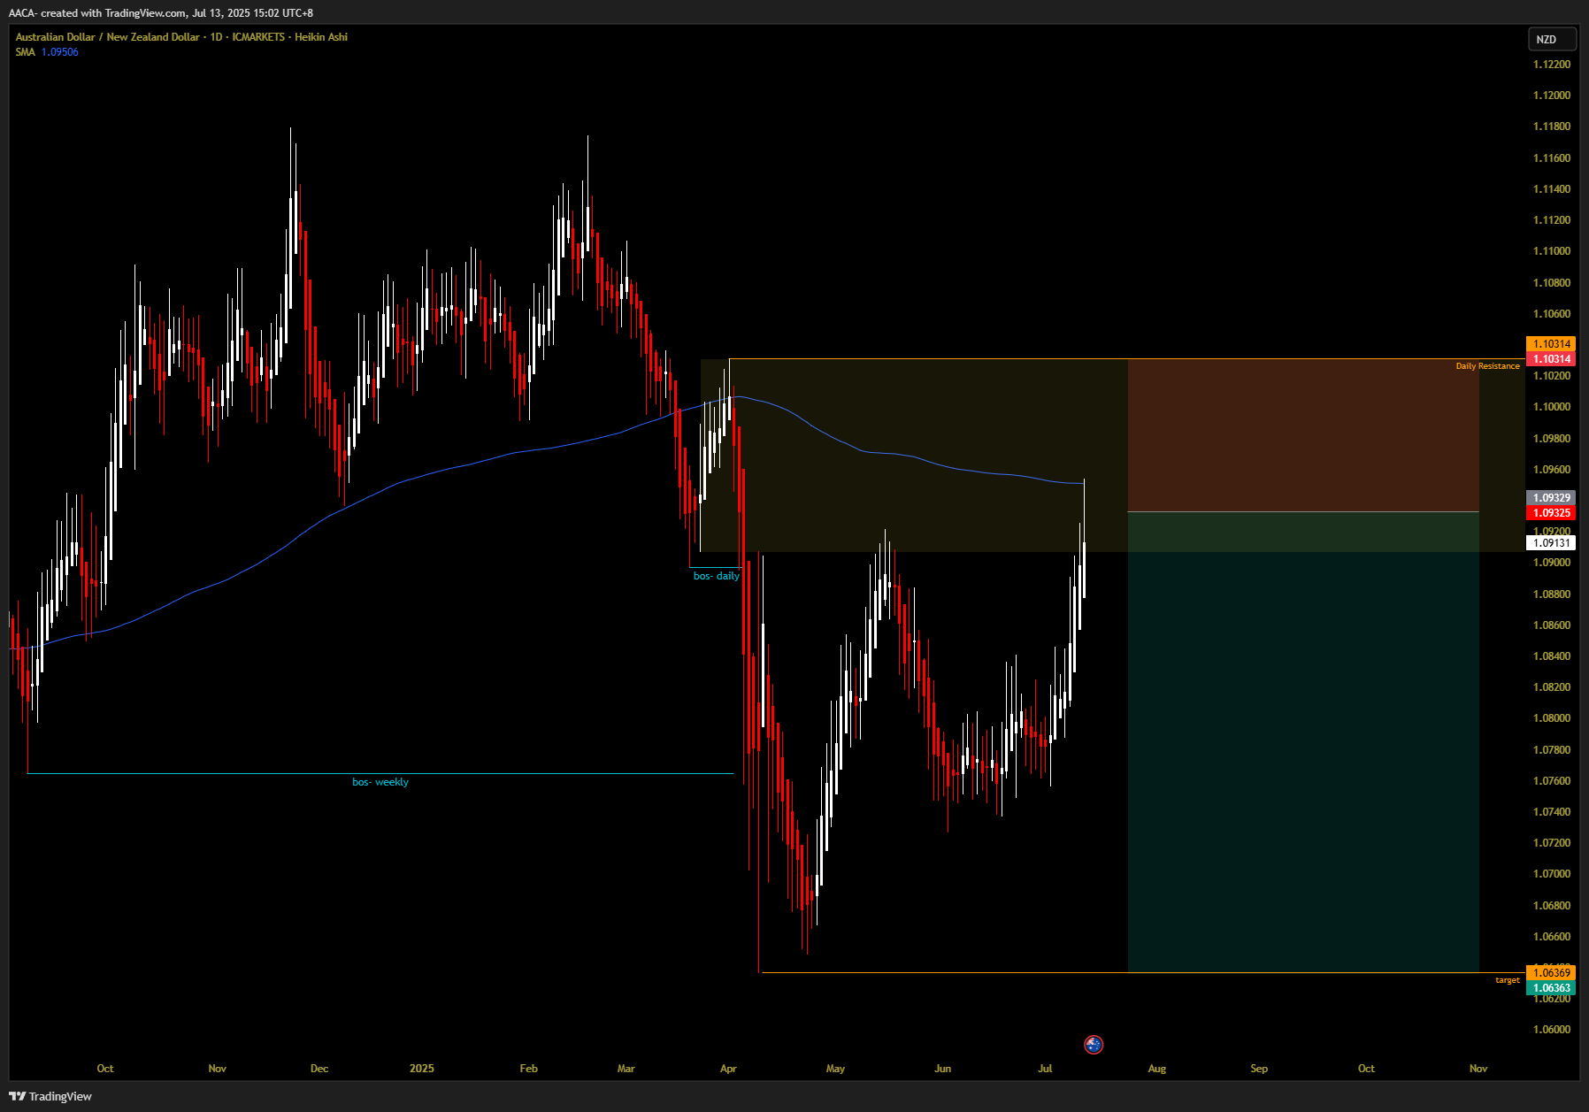Click the green 1.06363 price tag
This screenshot has width=1589, height=1112.
(1551, 988)
